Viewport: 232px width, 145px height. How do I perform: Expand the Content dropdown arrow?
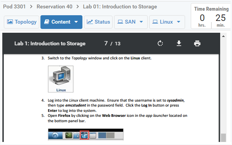pos(76,22)
